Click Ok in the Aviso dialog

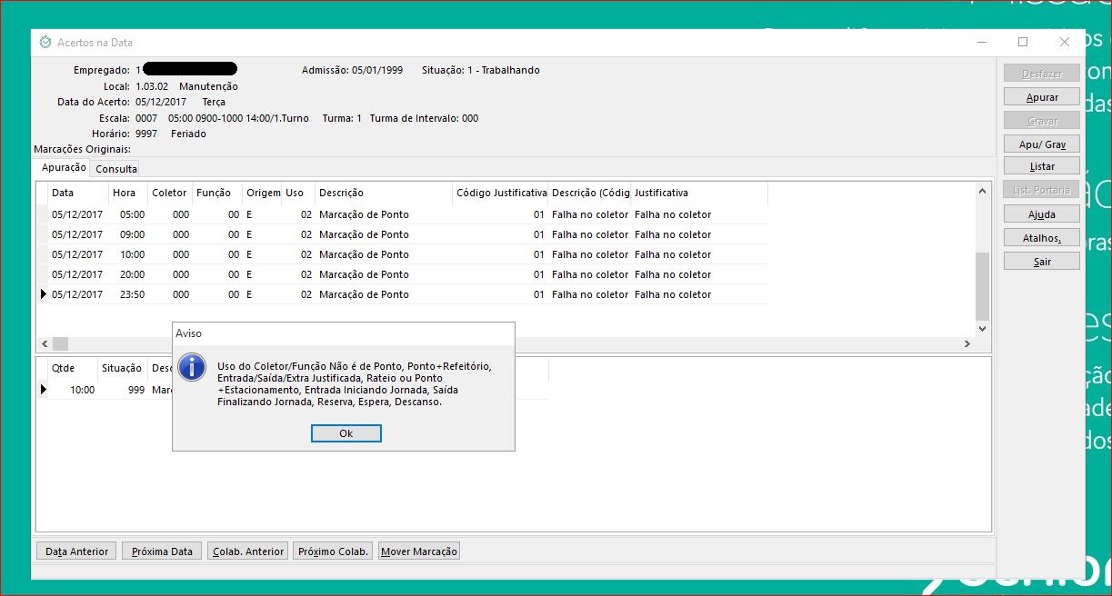tap(346, 433)
